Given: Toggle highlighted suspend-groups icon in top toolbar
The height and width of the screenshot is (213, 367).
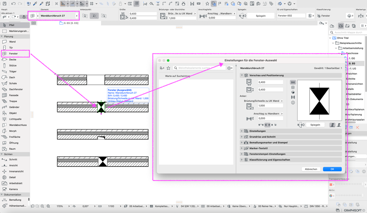Looking at the screenshot, I should click(136, 4).
